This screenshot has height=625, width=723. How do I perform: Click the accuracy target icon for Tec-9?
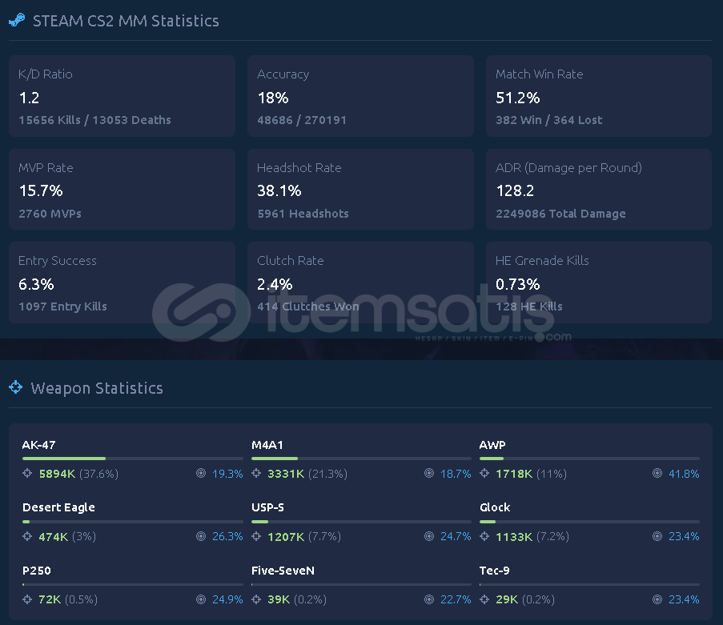pyautogui.click(x=657, y=599)
